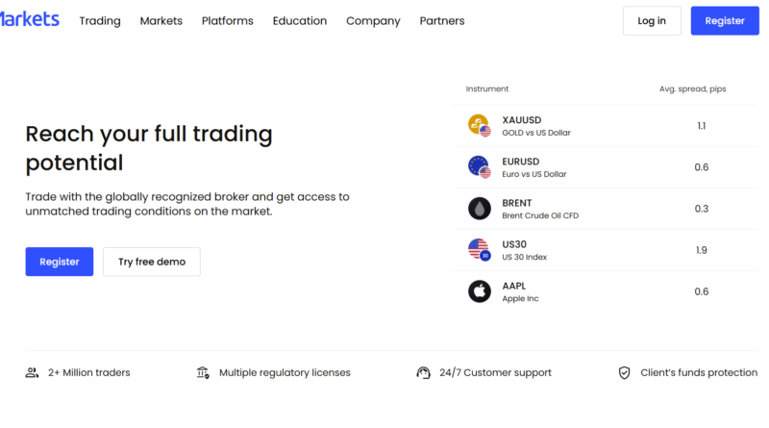
Task: Click the US30 index flag icon
Action: tap(479, 250)
